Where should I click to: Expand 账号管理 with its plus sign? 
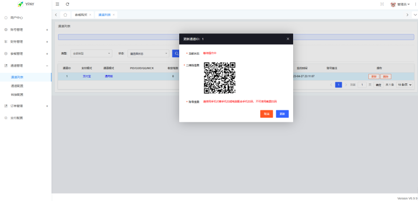point(47,30)
